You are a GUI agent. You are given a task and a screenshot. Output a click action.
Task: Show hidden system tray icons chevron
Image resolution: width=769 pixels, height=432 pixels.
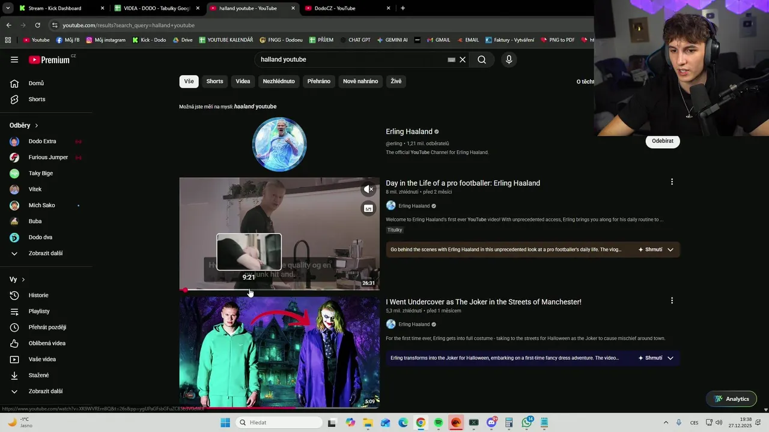(666, 422)
